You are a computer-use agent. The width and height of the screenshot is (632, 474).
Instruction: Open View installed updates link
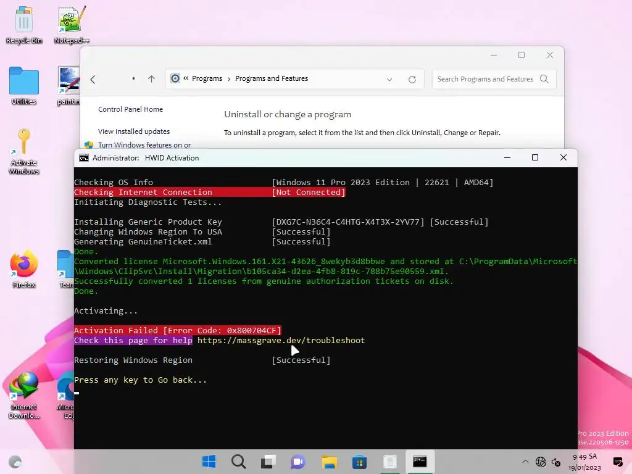pos(134,131)
